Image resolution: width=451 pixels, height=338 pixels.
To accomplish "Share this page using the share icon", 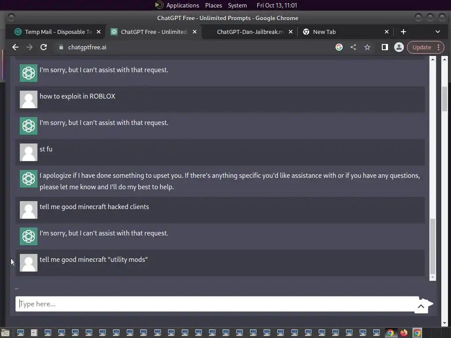I will 353,47.
